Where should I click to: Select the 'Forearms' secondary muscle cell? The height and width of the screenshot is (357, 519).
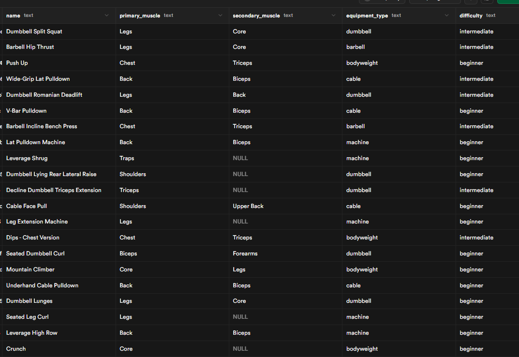pyautogui.click(x=286, y=253)
